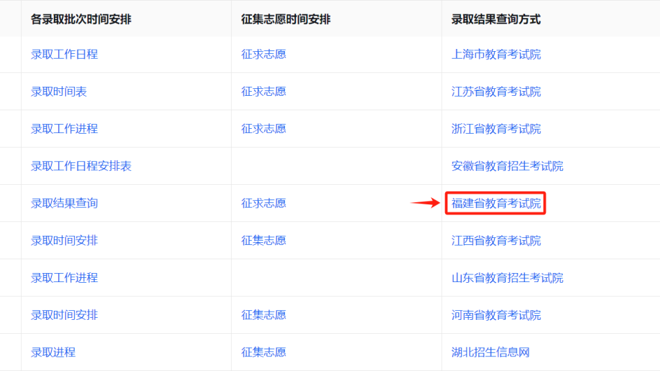Screen dimensions: 660x371
Task: Visit 安徽省教育招生考试院 link
Action: [x=507, y=166]
